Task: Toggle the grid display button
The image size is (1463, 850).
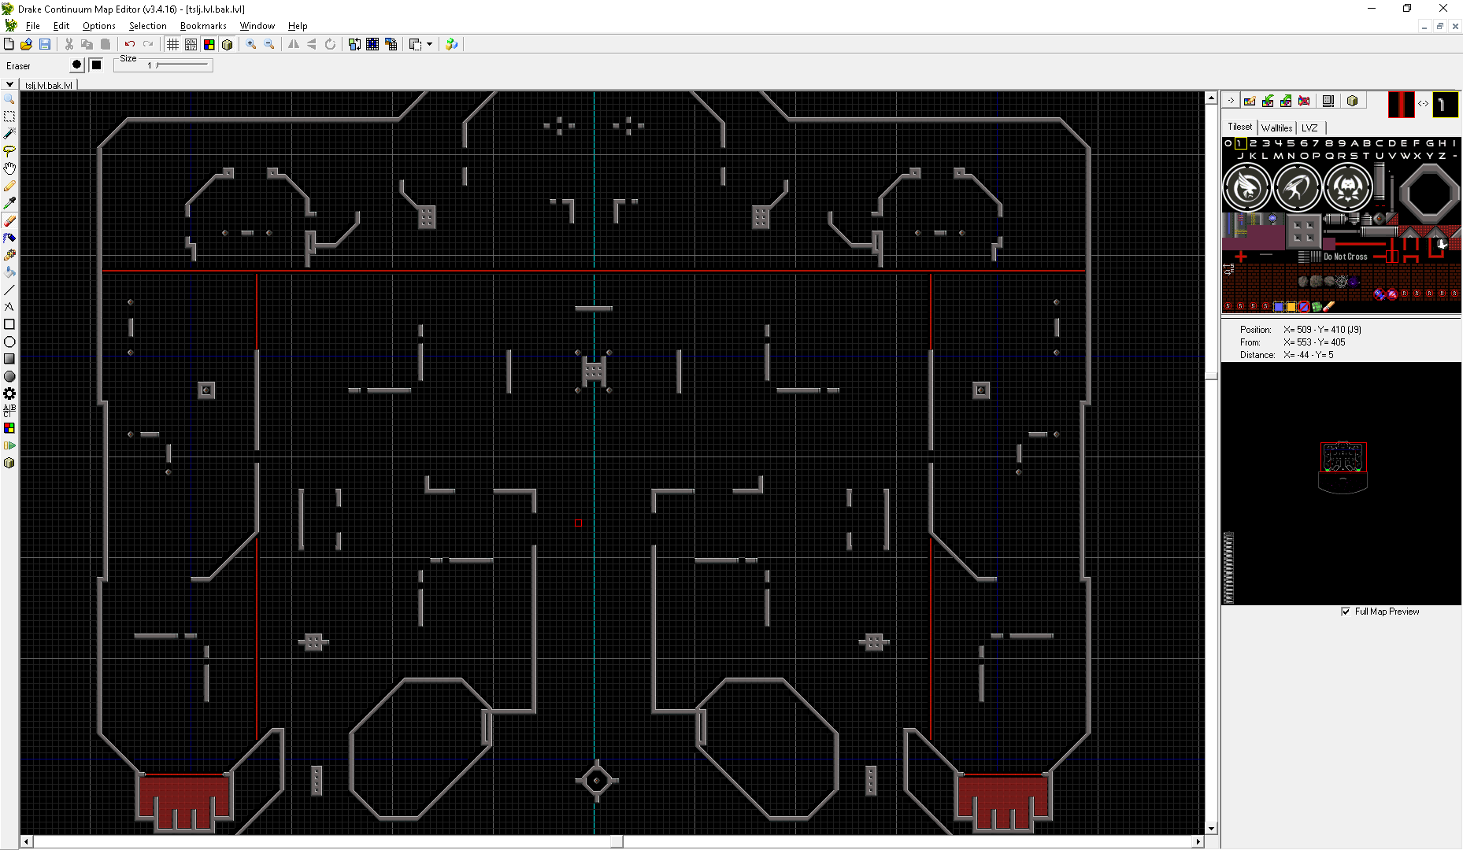Action: pyautogui.click(x=172, y=44)
